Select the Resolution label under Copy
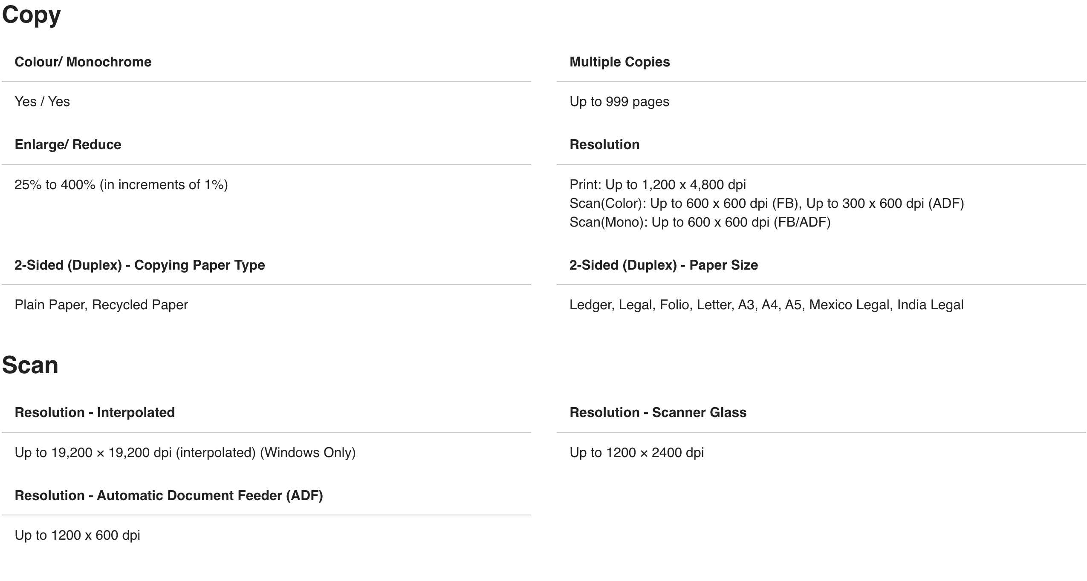1087x581 pixels. (604, 144)
